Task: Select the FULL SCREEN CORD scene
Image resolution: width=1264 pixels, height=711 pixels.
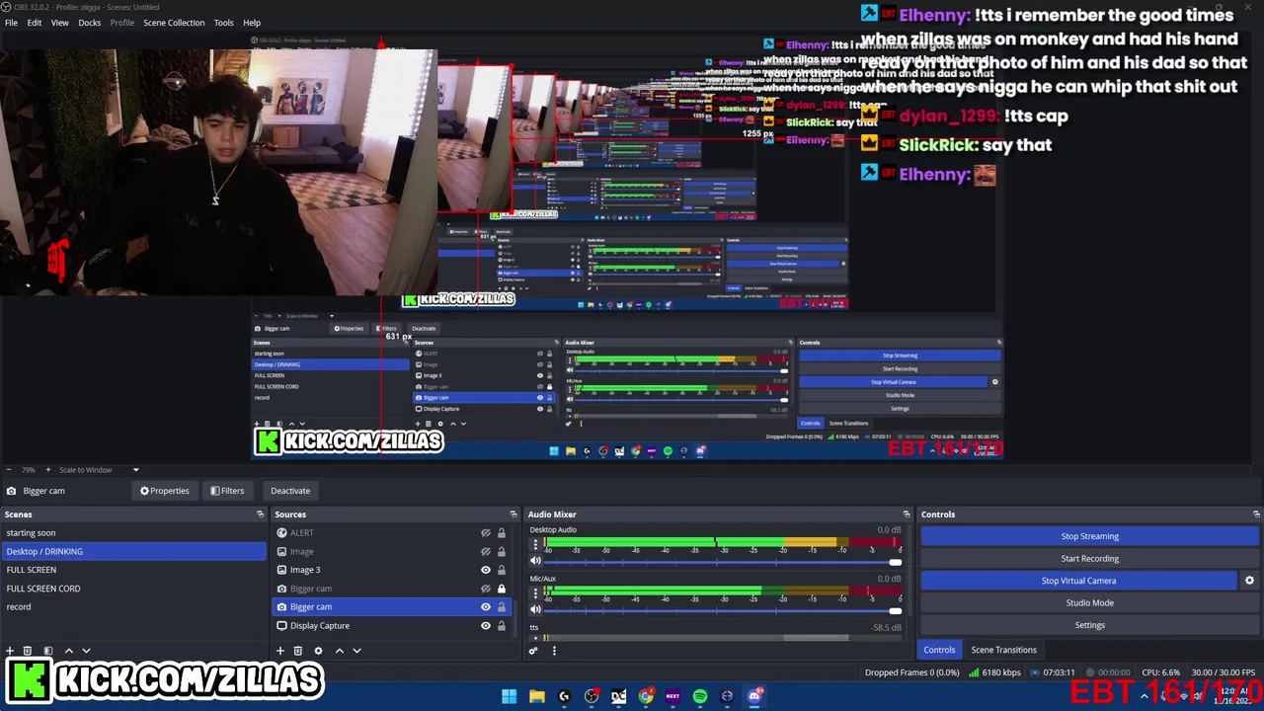Action: coord(133,589)
